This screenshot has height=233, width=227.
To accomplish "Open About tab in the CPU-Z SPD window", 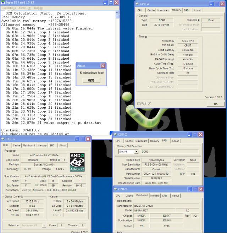I will (175, 141).
